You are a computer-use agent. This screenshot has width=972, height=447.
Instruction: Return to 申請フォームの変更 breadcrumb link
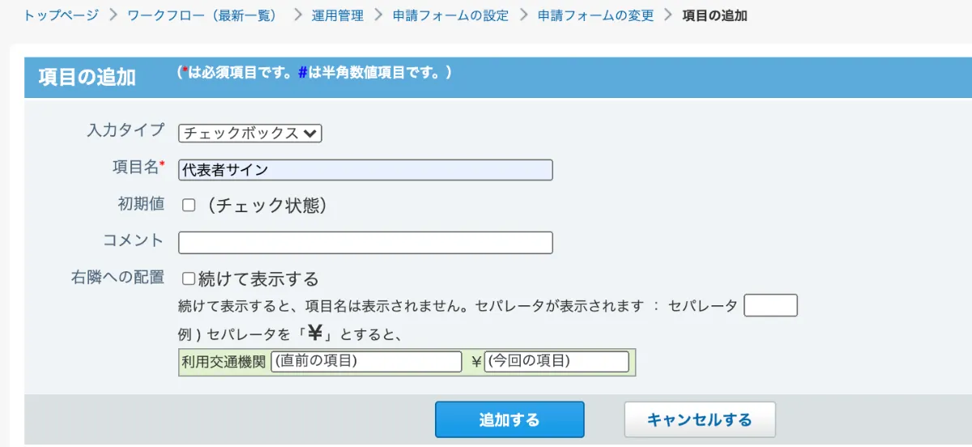click(595, 15)
